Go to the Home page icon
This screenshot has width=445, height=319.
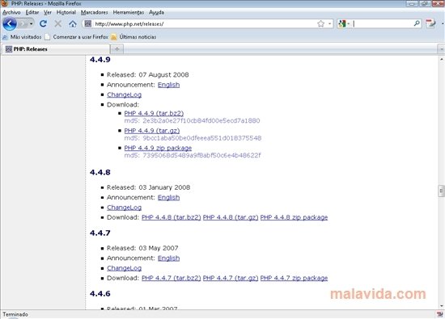point(73,23)
